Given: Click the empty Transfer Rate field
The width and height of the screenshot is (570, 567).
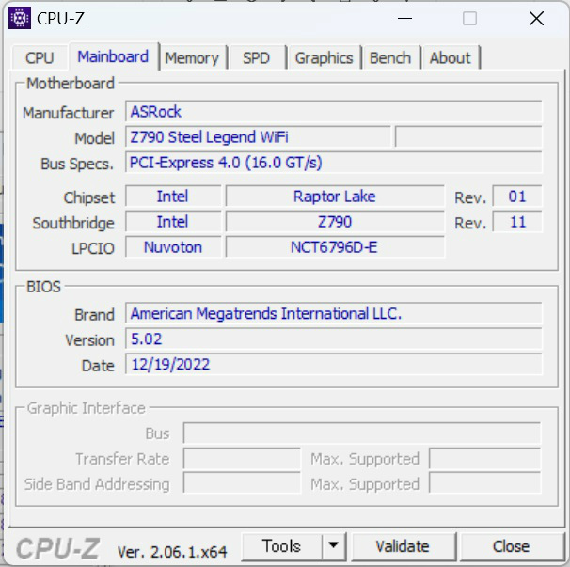Looking at the screenshot, I should click(242, 459).
